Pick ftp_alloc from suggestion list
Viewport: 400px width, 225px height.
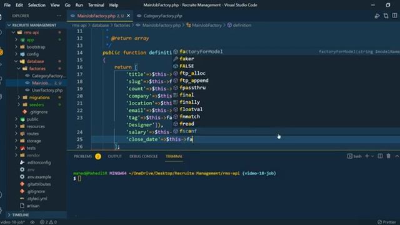192,73
